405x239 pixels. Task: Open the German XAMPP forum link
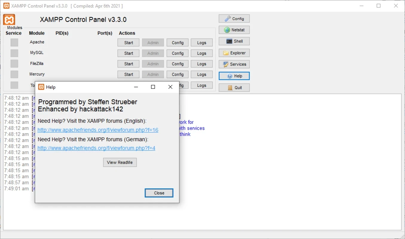96,148
